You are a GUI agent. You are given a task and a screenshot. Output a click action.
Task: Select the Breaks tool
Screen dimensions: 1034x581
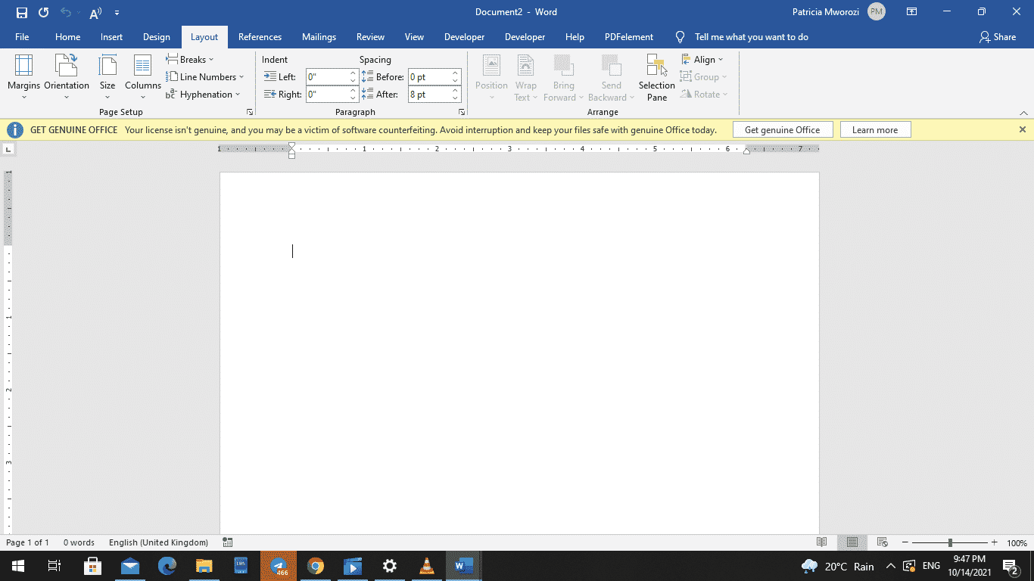(191, 59)
